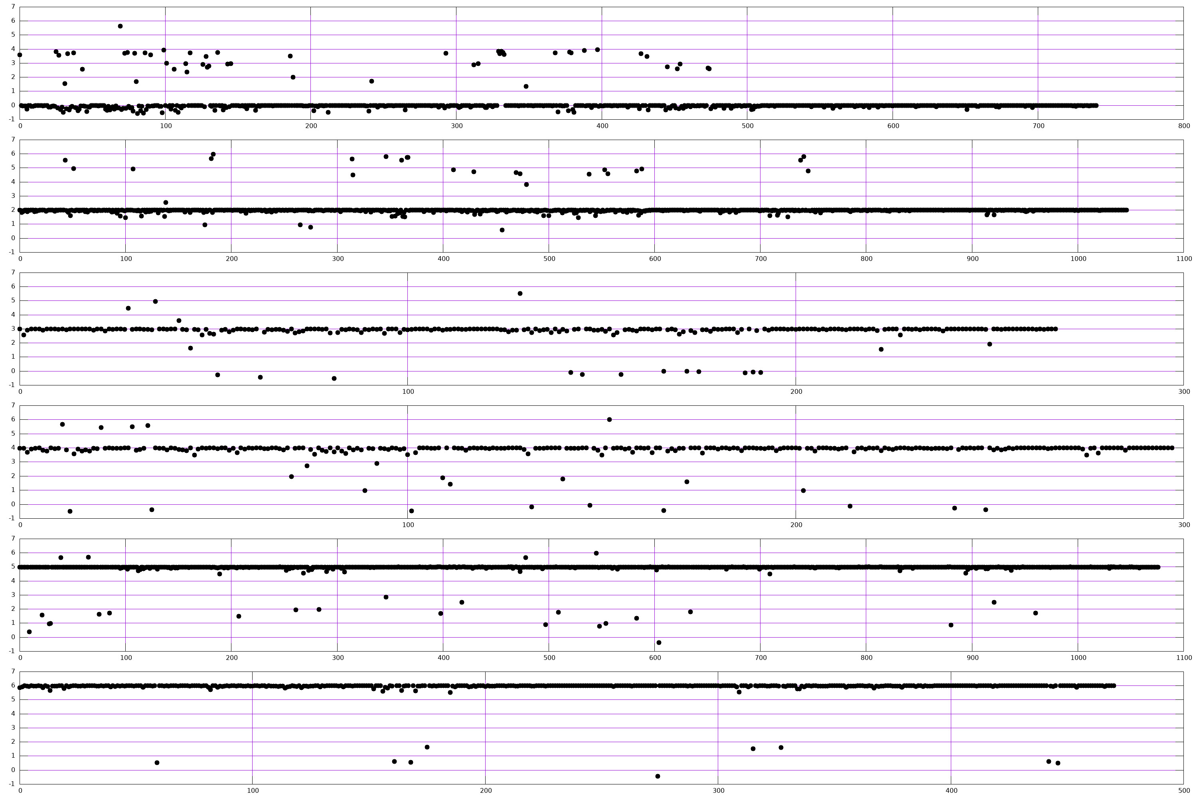Image resolution: width=1197 pixels, height=798 pixels.
Task: Click x-axis label 400 of the bottom plot
Action: pos(951,790)
